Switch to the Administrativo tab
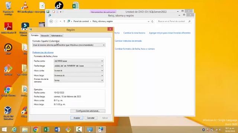Screen dimensions: 238x133 (x=57, y=35)
